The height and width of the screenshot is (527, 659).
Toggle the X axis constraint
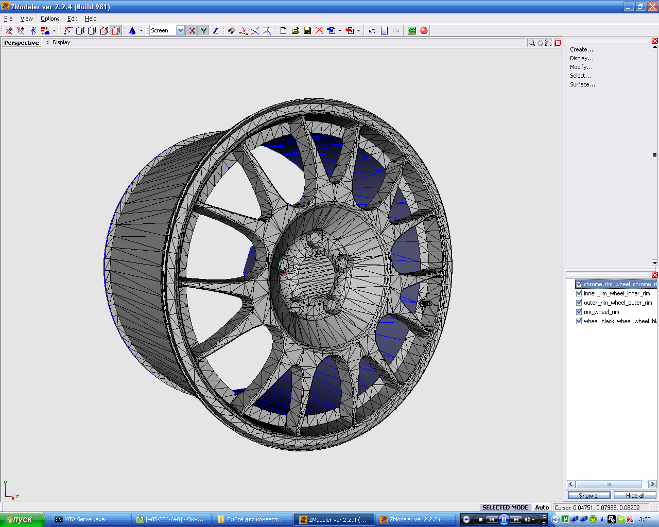192,31
